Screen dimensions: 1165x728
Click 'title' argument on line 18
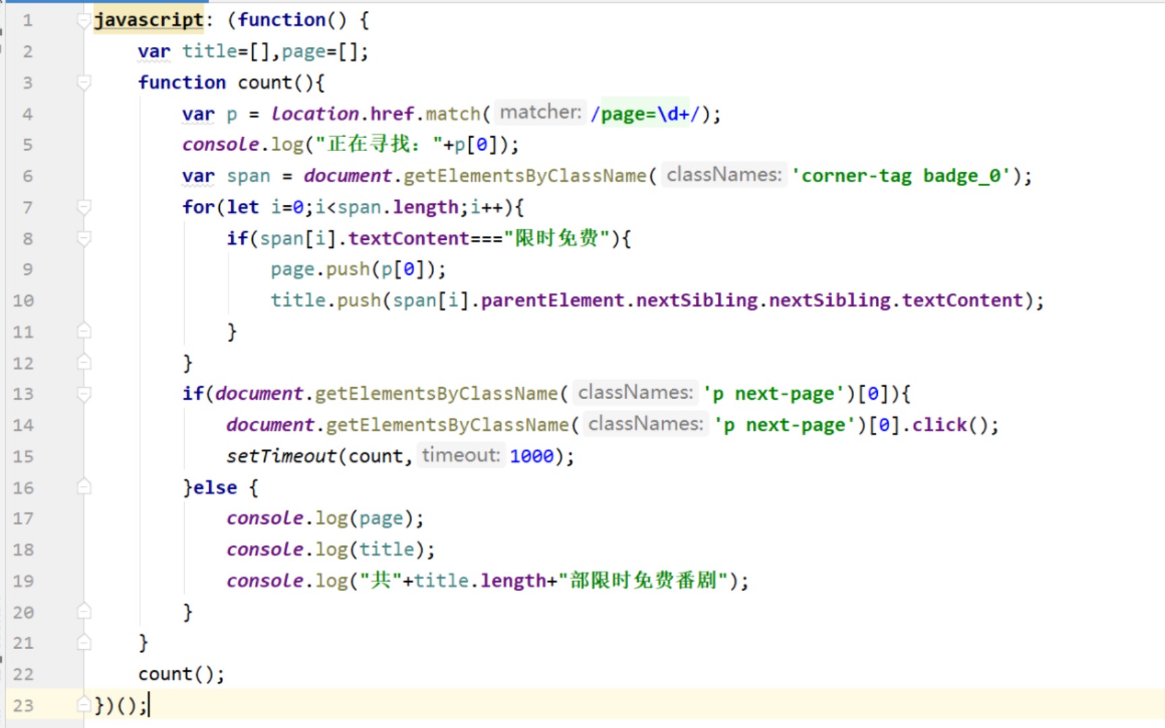point(386,549)
